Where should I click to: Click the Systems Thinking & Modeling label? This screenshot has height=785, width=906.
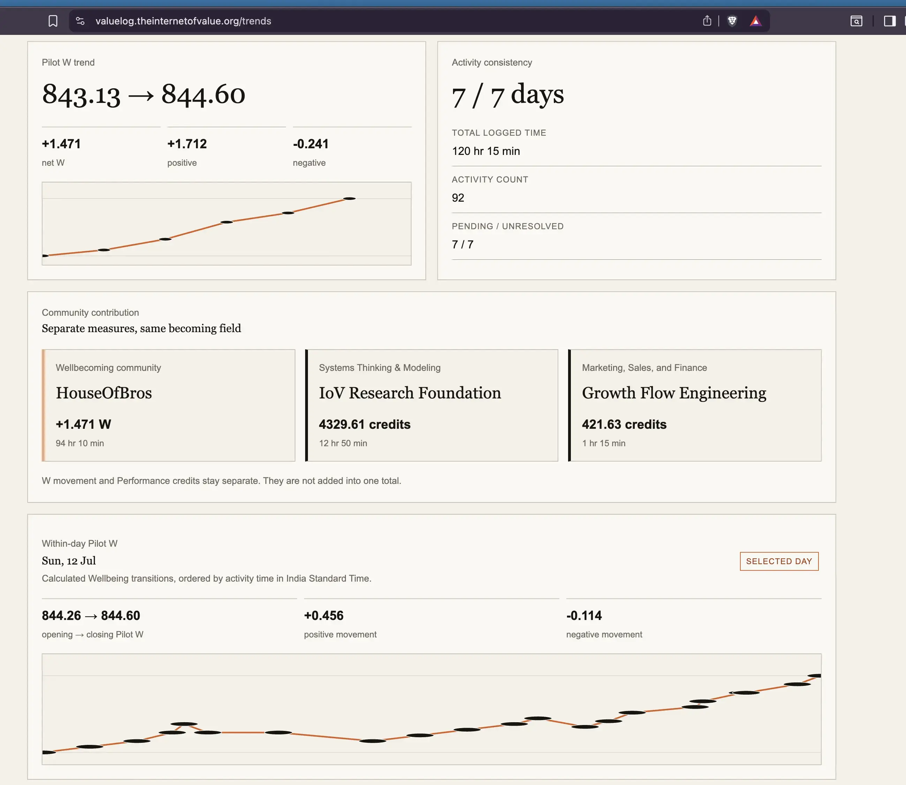tap(380, 368)
